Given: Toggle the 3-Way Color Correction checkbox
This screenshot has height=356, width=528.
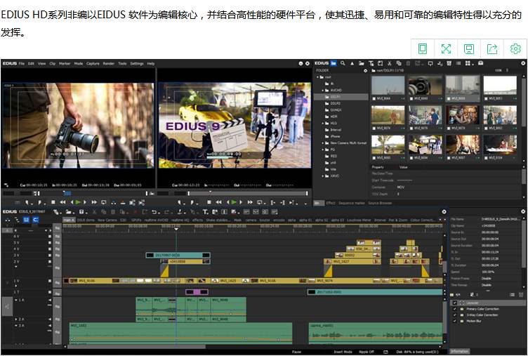Looking at the screenshot, I should [454, 315].
